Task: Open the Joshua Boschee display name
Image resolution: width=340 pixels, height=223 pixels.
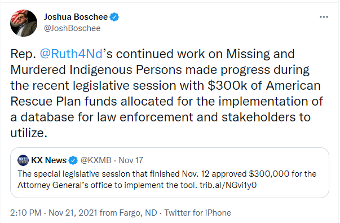Action: (x=76, y=17)
